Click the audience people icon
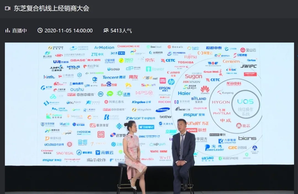 point(106,30)
